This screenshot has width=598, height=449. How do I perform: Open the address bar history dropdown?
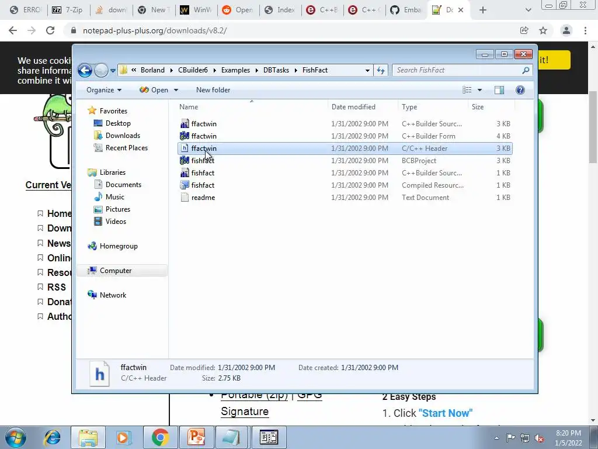click(367, 71)
